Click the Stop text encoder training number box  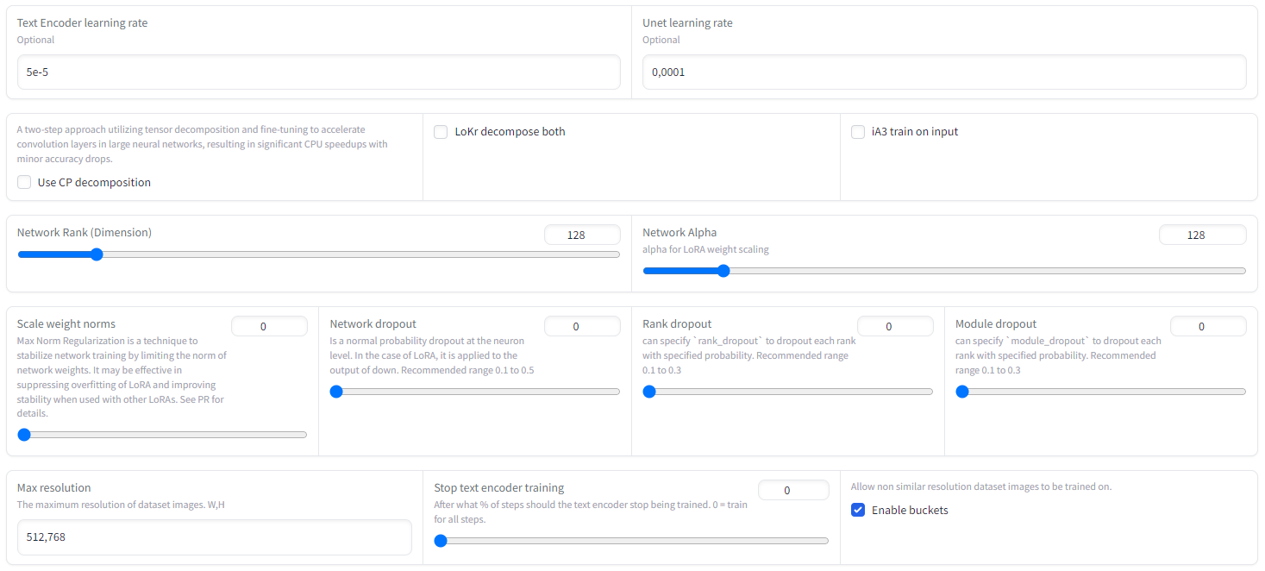pos(793,490)
